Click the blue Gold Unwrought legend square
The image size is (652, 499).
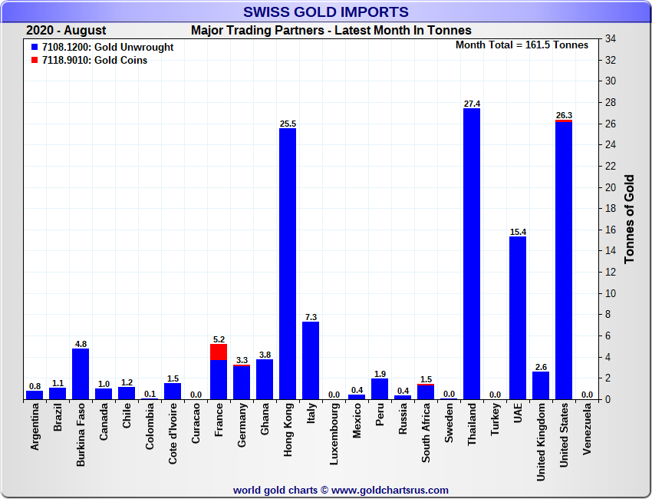point(35,47)
